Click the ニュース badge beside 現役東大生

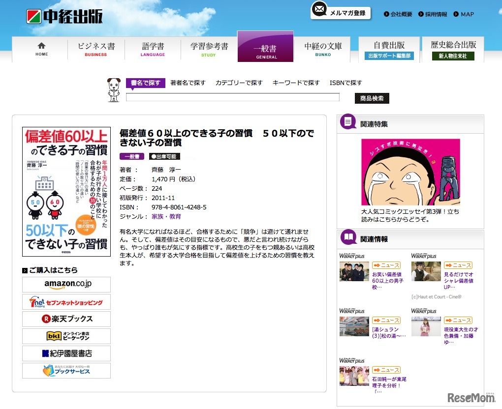(x=458, y=321)
